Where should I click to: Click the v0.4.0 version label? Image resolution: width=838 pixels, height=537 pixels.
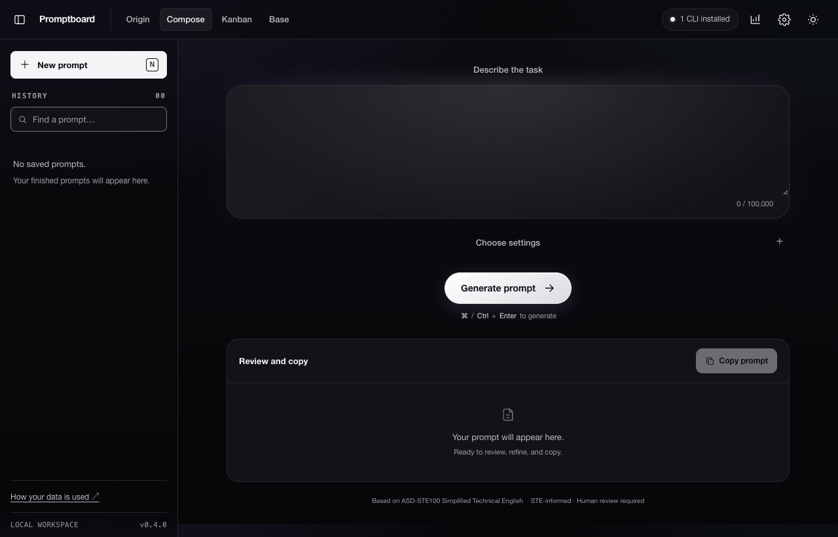point(153,525)
